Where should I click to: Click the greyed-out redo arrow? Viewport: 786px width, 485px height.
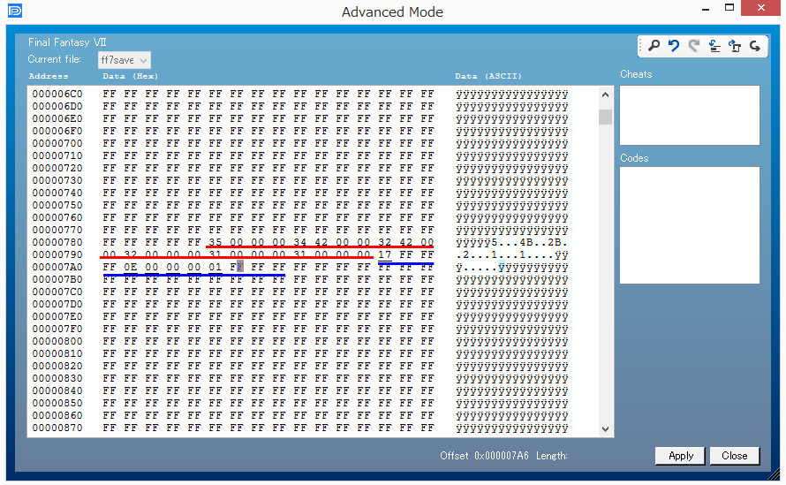point(694,46)
